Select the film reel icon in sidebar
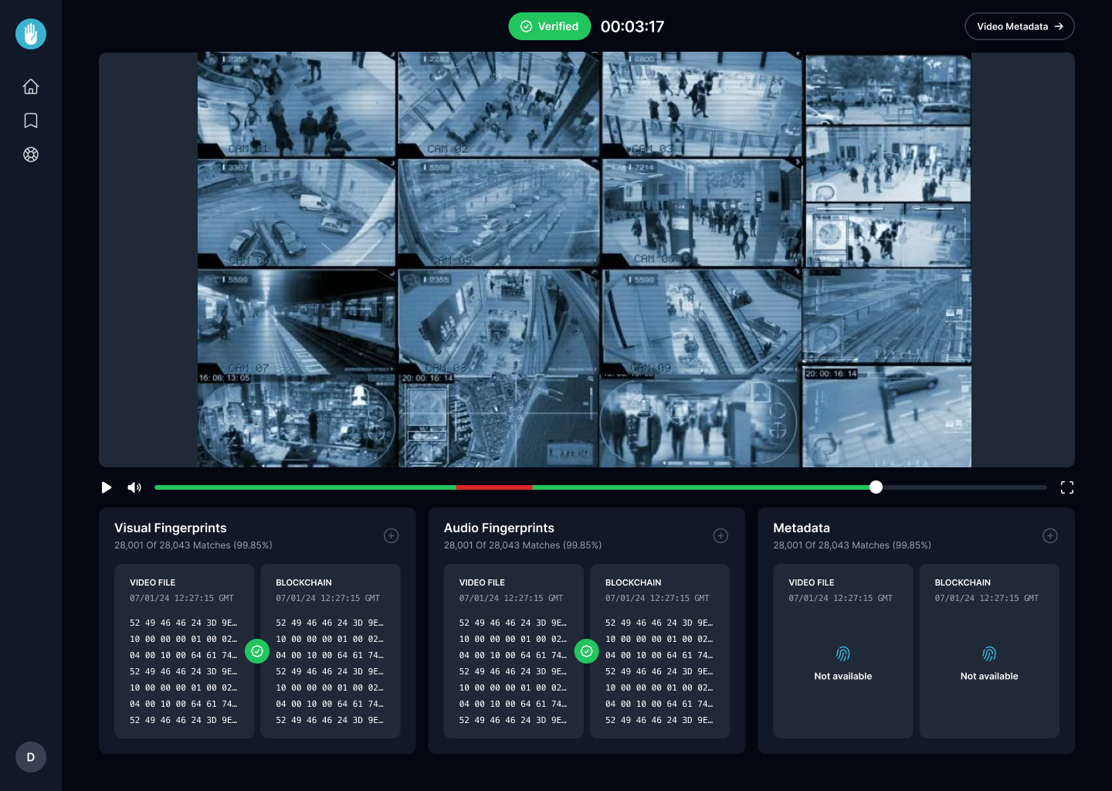The image size is (1112, 791). 31,154
